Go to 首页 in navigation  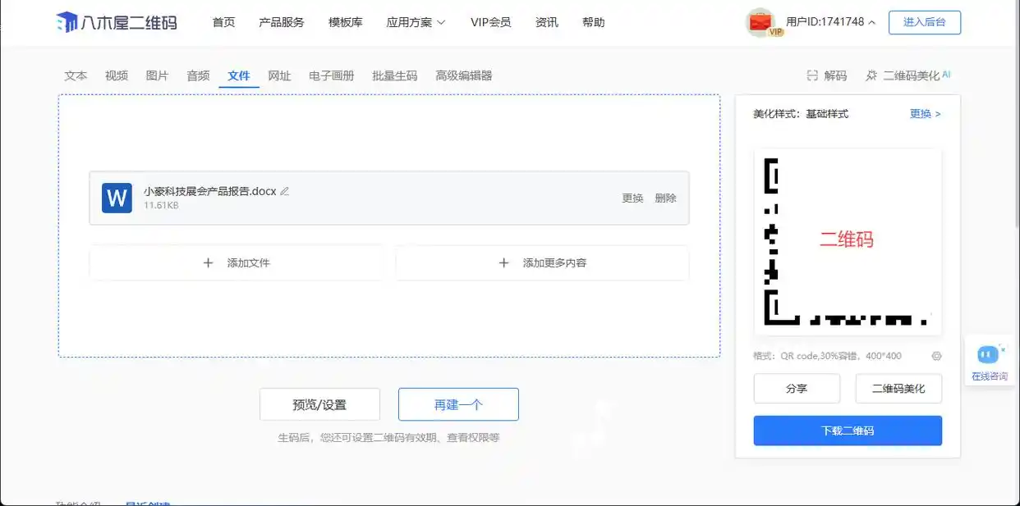click(223, 22)
